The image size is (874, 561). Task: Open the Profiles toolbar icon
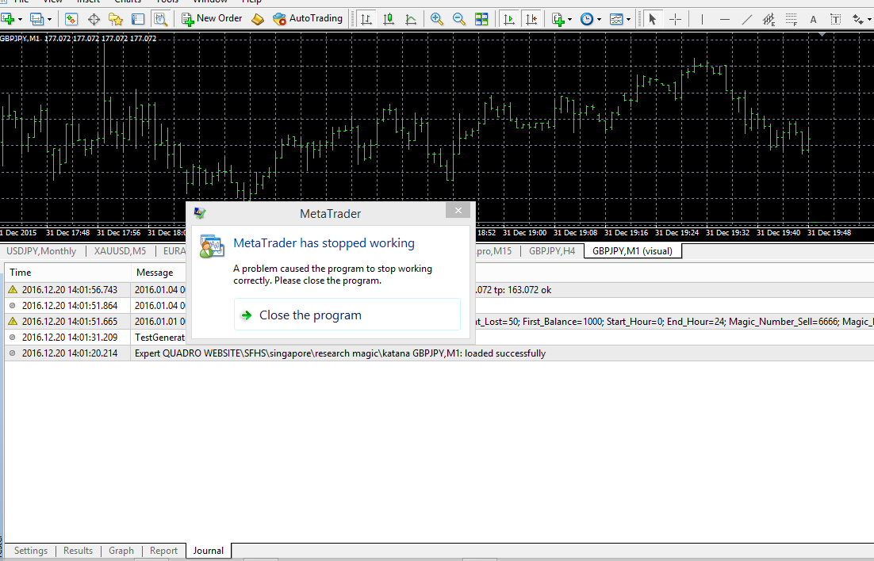point(36,20)
